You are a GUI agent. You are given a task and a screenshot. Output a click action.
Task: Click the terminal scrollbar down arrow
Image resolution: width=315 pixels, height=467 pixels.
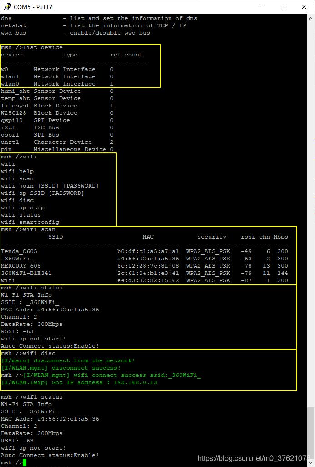click(x=310, y=462)
